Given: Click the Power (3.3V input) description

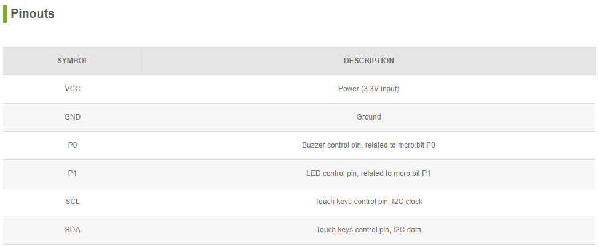Looking at the screenshot, I should click(x=368, y=89).
